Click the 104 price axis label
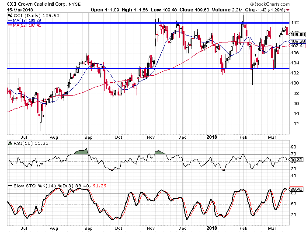 pyautogui.click(x=295, y=63)
